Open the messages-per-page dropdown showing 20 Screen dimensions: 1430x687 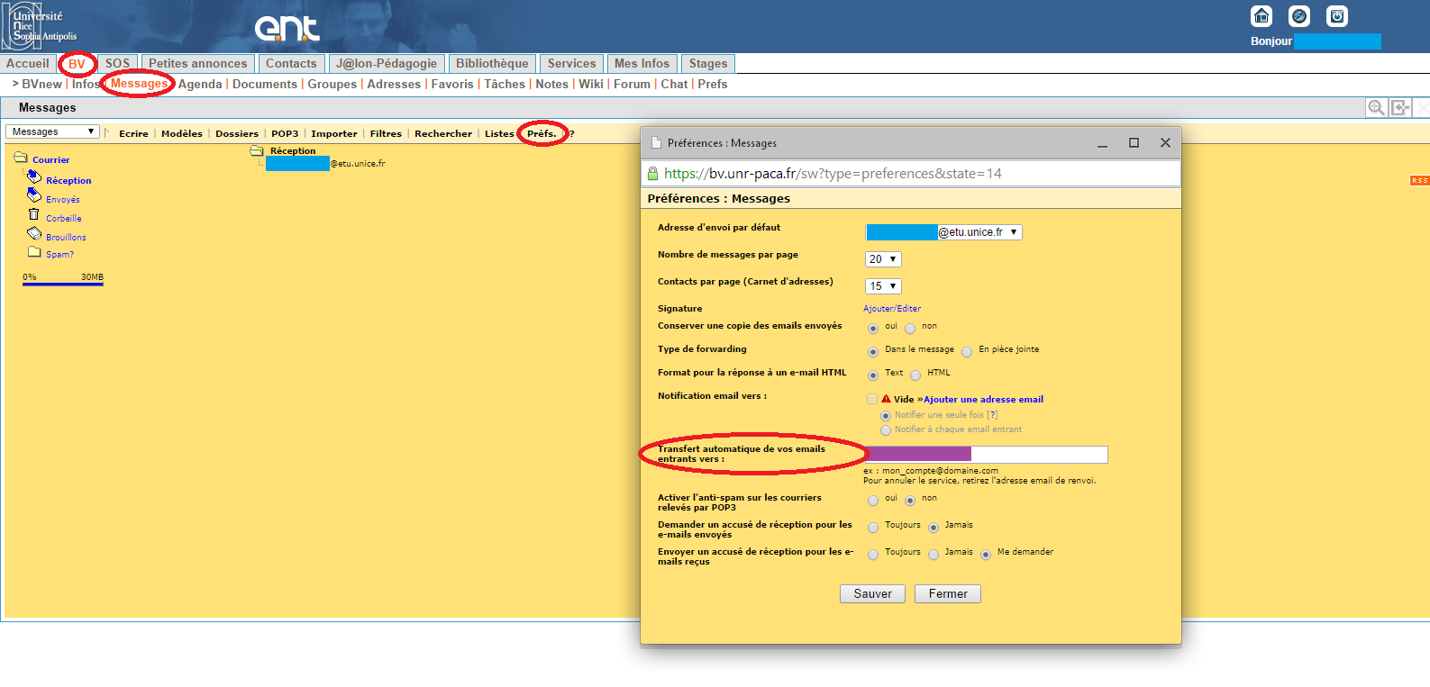click(x=883, y=259)
